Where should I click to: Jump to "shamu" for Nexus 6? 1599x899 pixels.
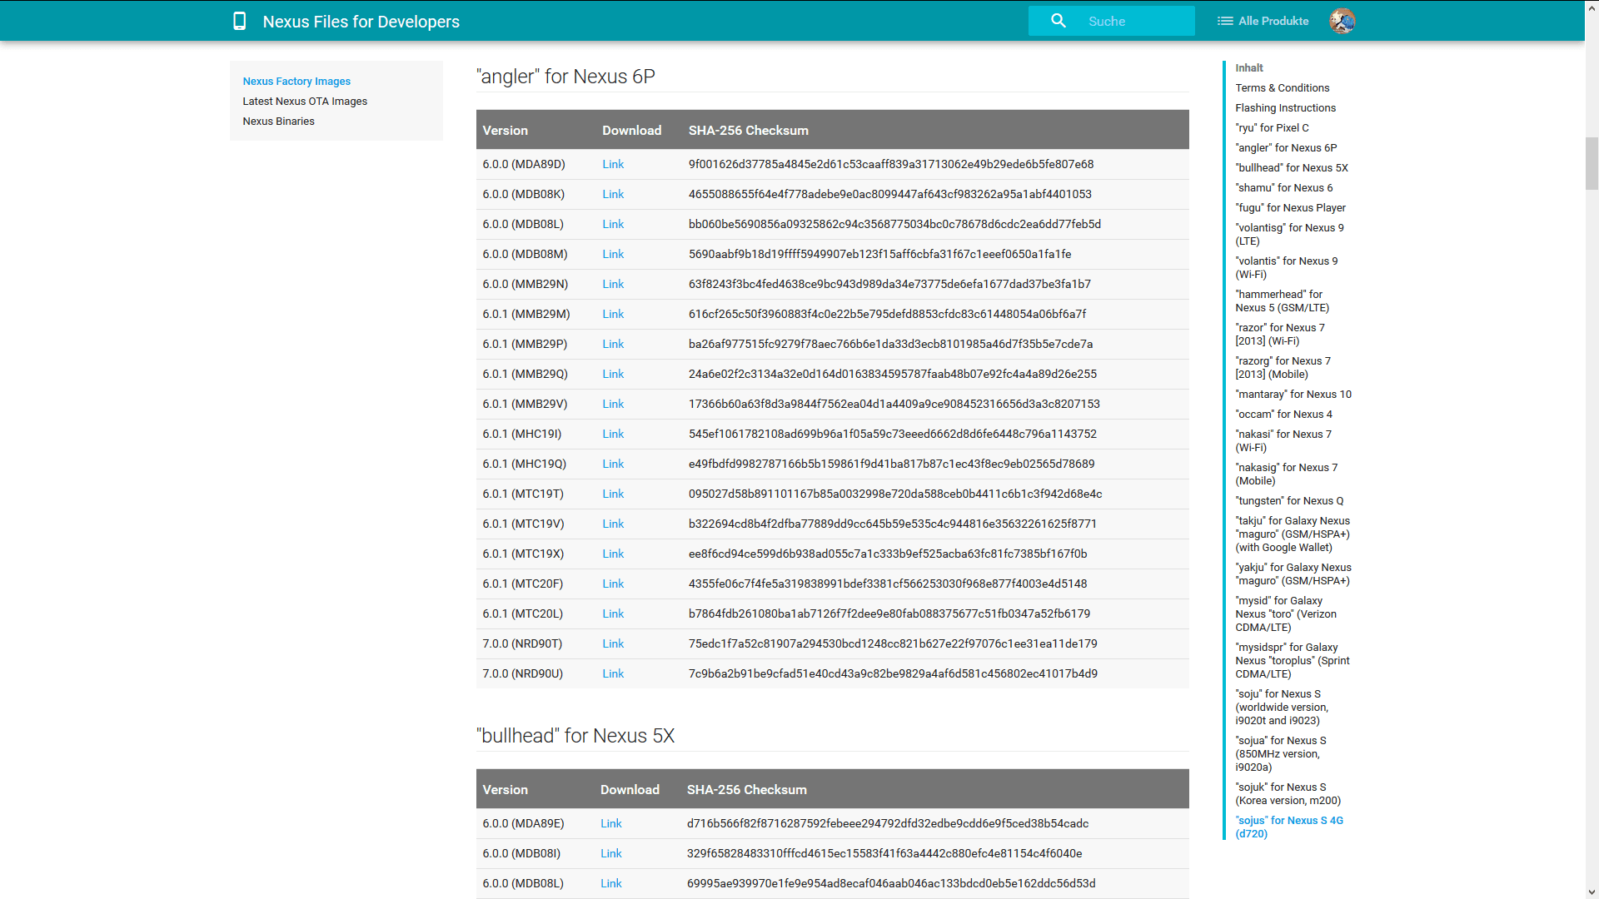pyautogui.click(x=1284, y=188)
